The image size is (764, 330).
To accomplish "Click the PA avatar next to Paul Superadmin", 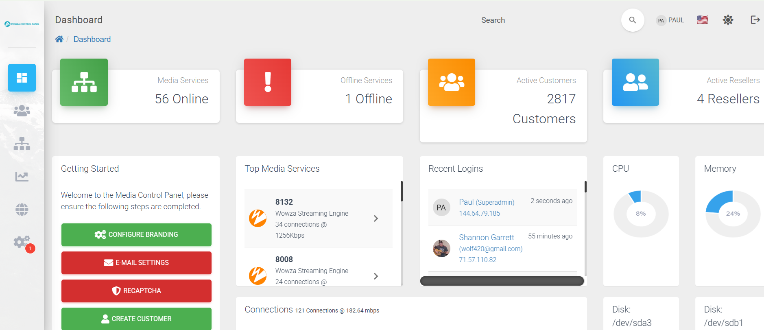I will point(441,208).
